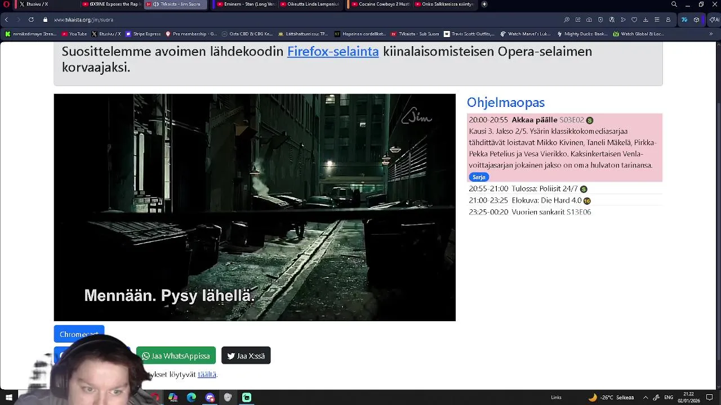Image resolution: width=721 pixels, height=405 pixels.
Task: Click the Jim live video player
Action: click(x=255, y=208)
